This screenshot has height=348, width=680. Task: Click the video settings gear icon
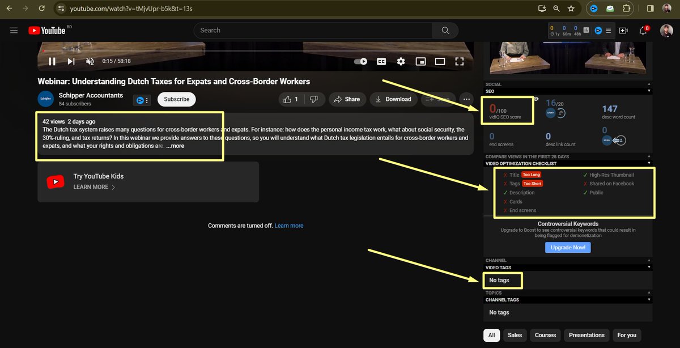(x=401, y=61)
